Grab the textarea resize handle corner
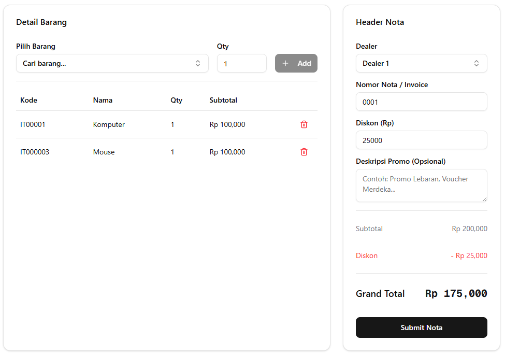 pos(484,199)
